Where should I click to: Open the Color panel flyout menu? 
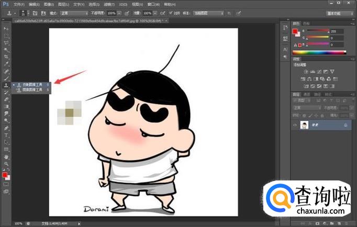coord(353,24)
